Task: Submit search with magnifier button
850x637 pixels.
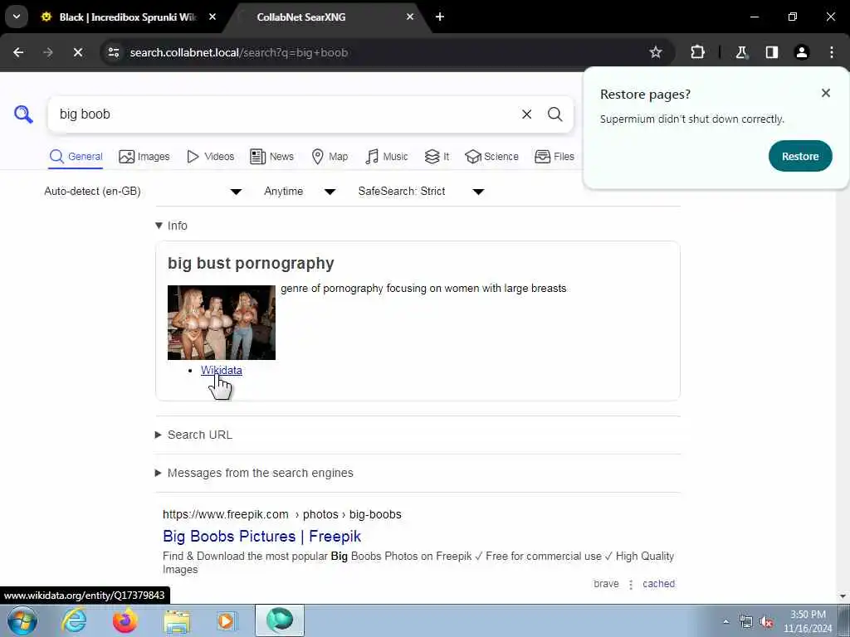Action: (554, 114)
